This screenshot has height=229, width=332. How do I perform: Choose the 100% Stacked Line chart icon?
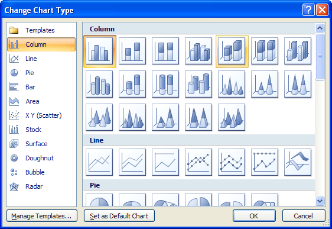click(x=165, y=162)
